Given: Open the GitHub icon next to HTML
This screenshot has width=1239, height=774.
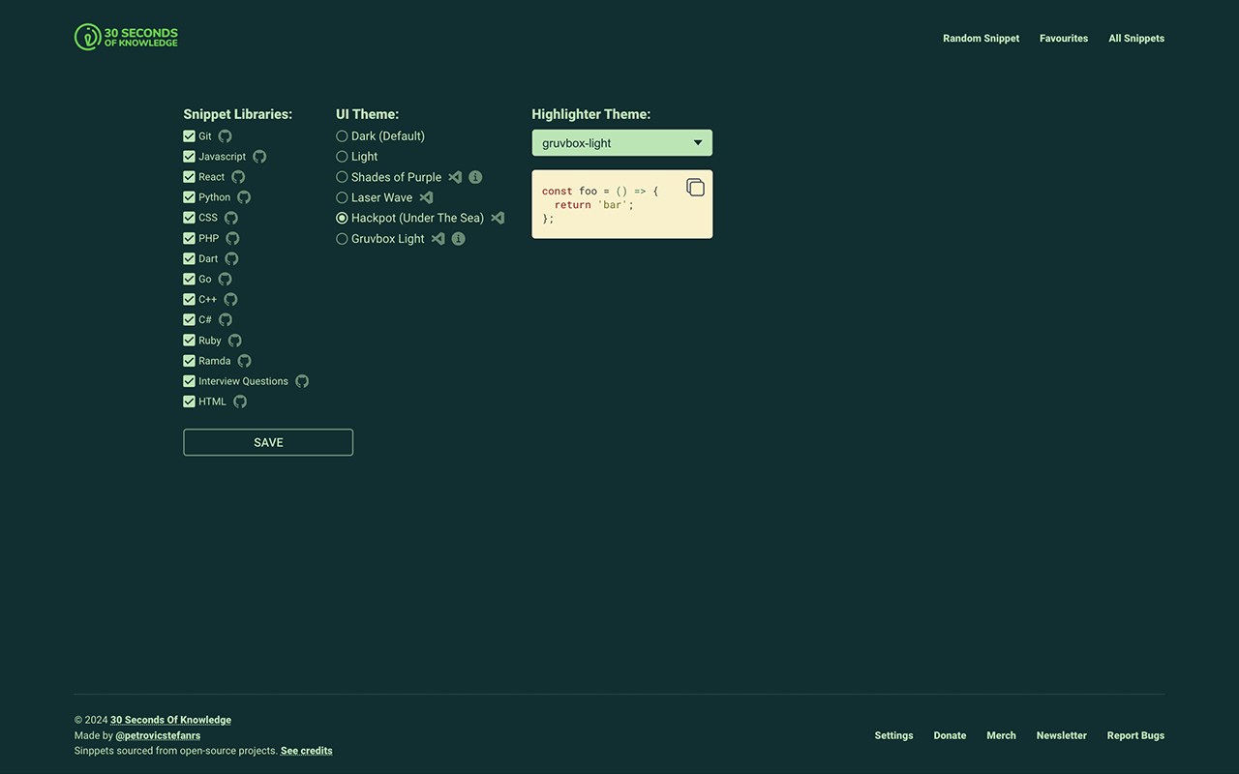Looking at the screenshot, I should pos(240,402).
